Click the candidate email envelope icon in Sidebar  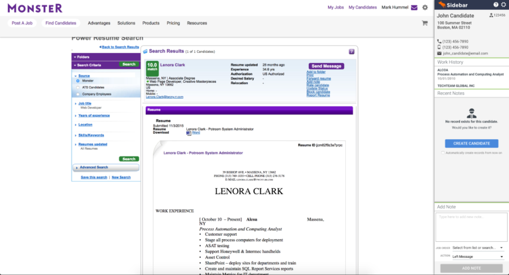click(439, 53)
